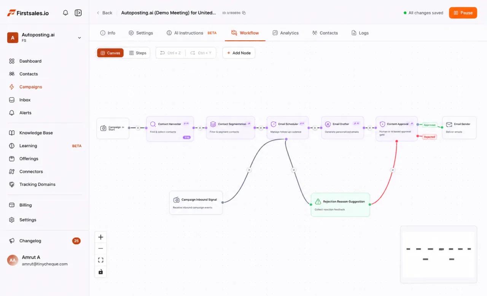Image resolution: width=487 pixels, height=296 pixels.
Task: Expand the Autoposting.ai workspace switcher
Action: coord(45,37)
